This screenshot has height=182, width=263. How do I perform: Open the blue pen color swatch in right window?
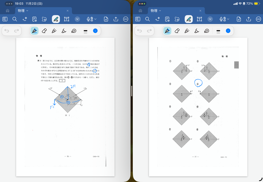point(228,31)
